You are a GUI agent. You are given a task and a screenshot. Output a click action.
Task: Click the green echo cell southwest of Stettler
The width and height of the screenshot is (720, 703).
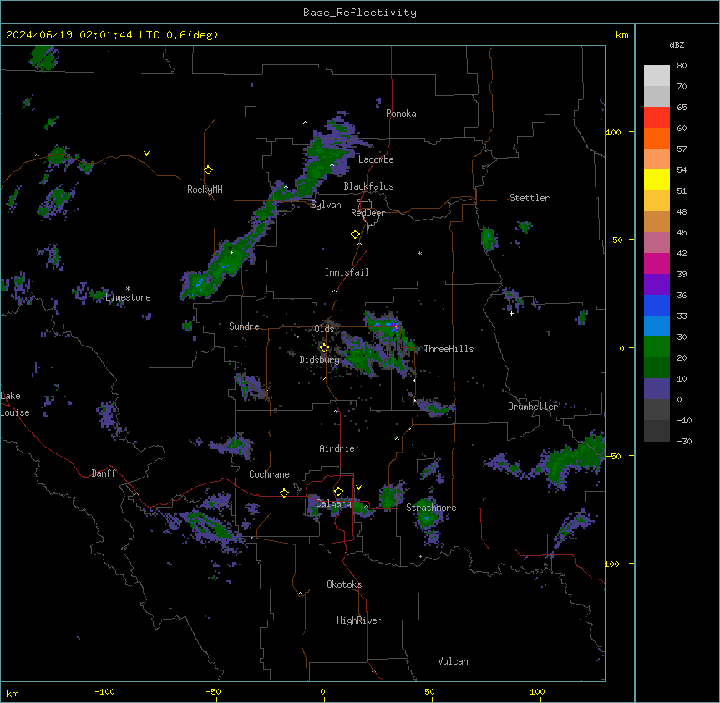tap(489, 238)
